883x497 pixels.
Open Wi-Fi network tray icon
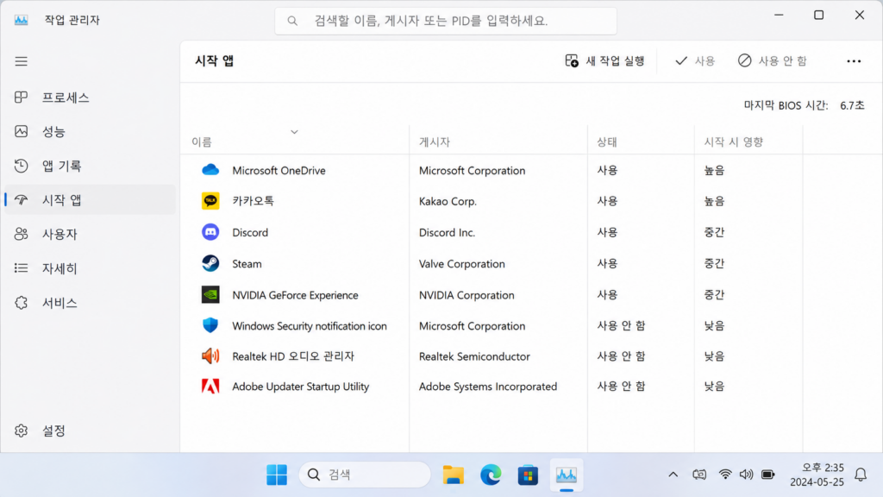click(724, 475)
